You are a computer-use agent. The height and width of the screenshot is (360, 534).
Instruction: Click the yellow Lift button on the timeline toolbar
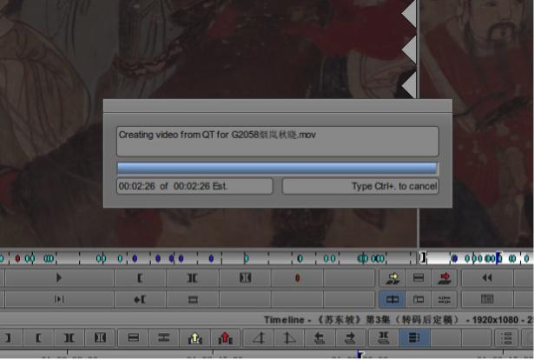(x=195, y=337)
